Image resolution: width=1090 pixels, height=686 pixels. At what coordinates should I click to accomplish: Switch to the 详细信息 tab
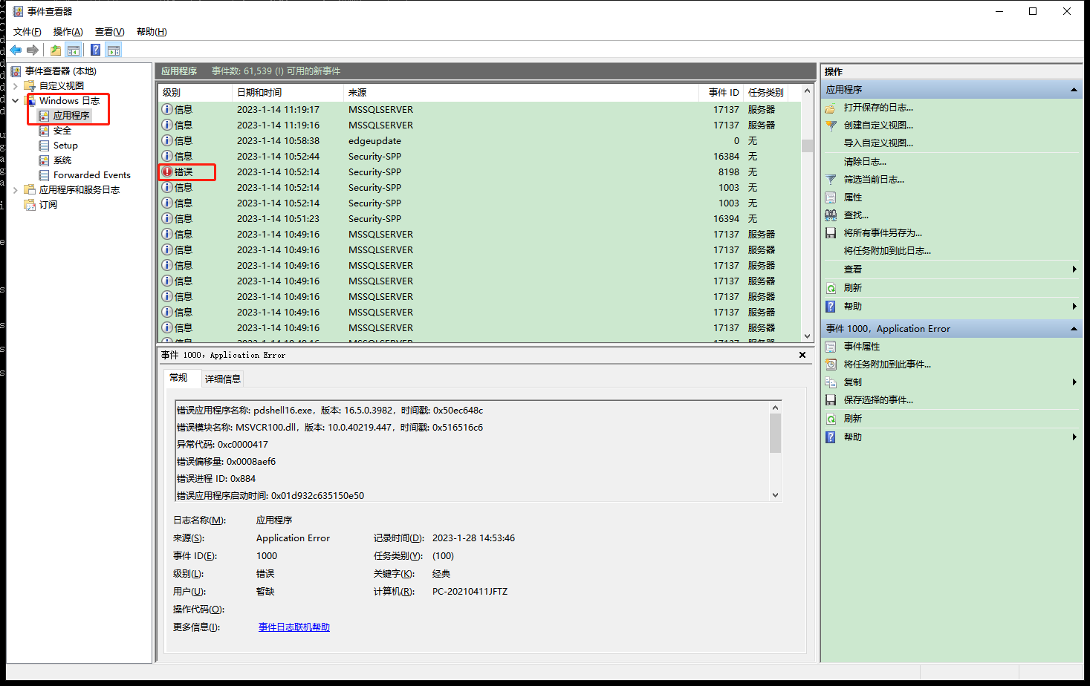tap(223, 379)
